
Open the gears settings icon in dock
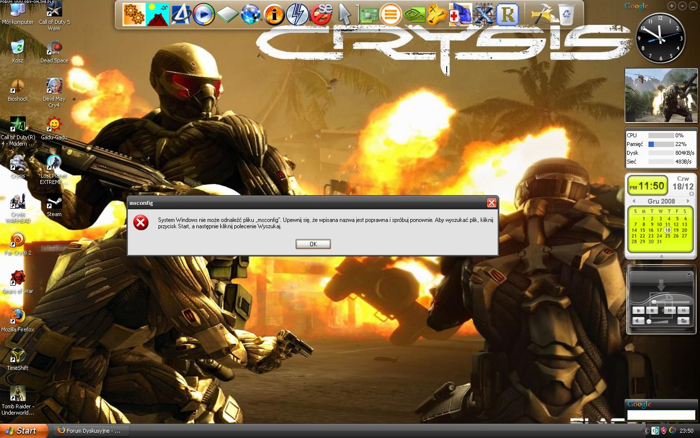click(133, 14)
